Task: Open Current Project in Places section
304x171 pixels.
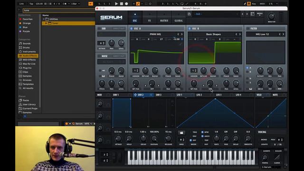Action: coord(30,108)
